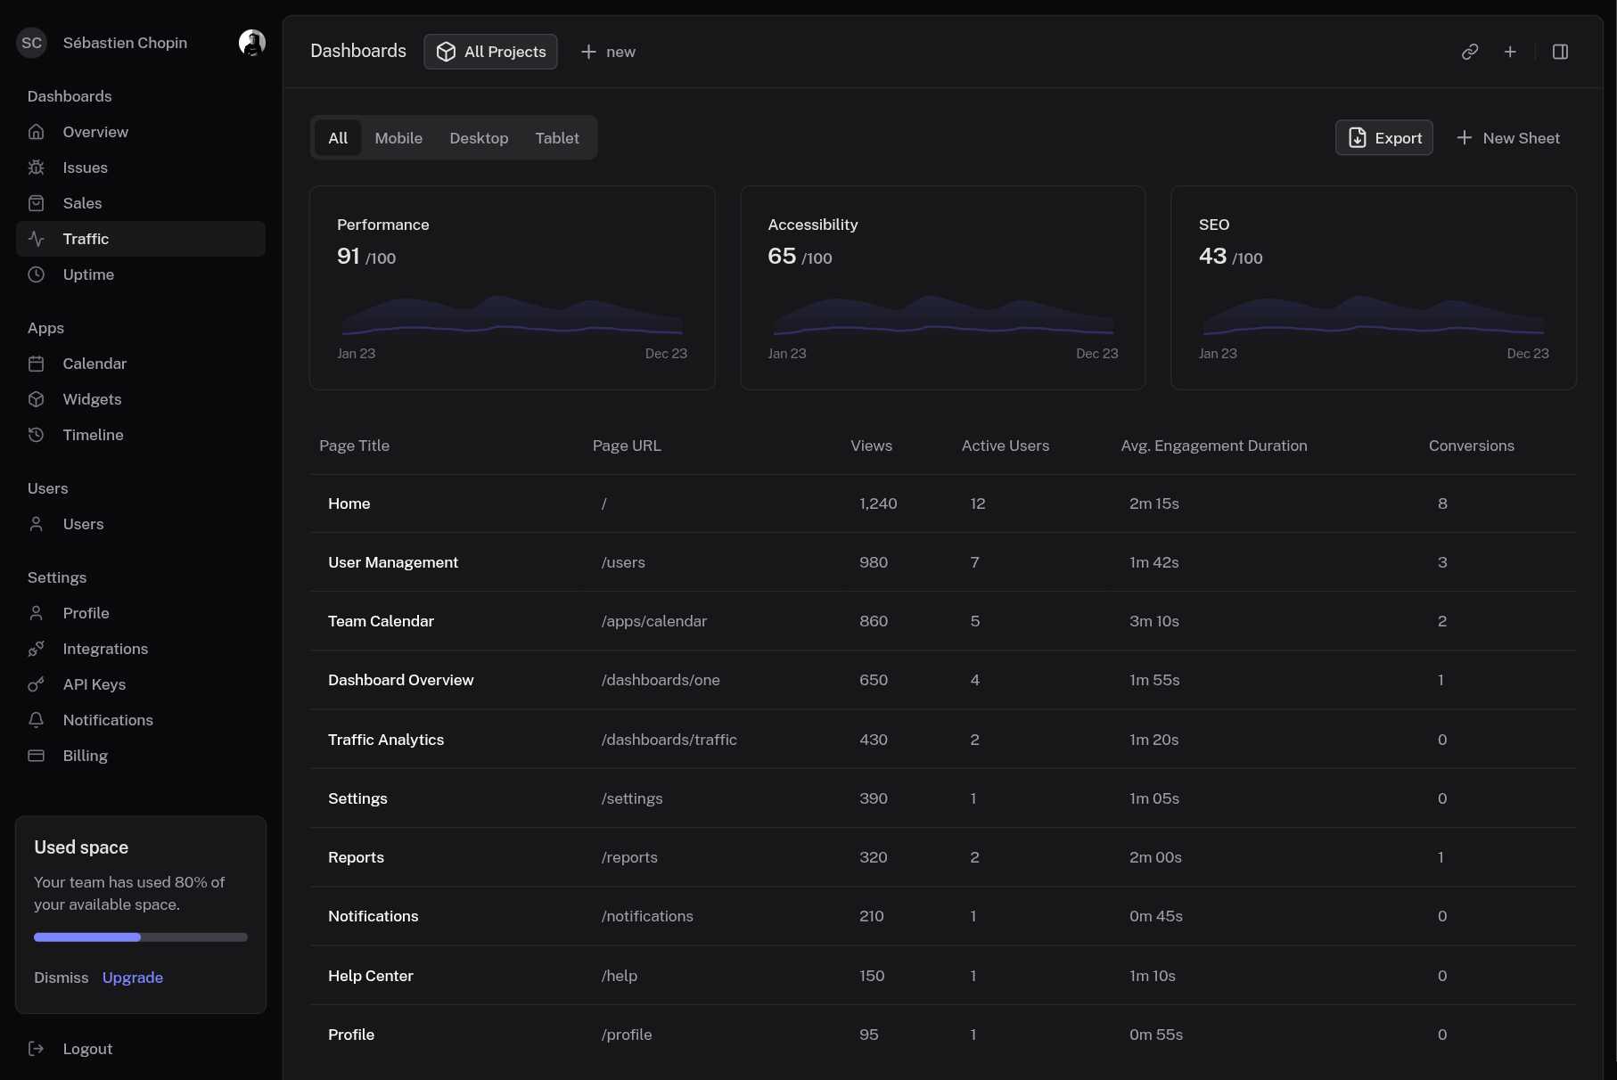The image size is (1617, 1080).
Task: Click the plus icon in top-right header
Action: [x=1510, y=52]
